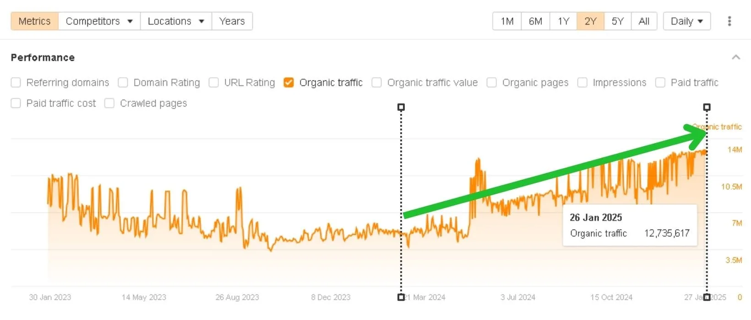The image size is (751, 320).
Task: Choose the 5Y time range
Action: [x=617, y=21]
